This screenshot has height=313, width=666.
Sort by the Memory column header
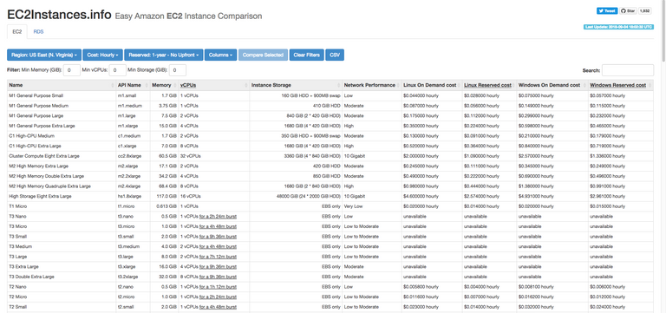tap(164, 85)
